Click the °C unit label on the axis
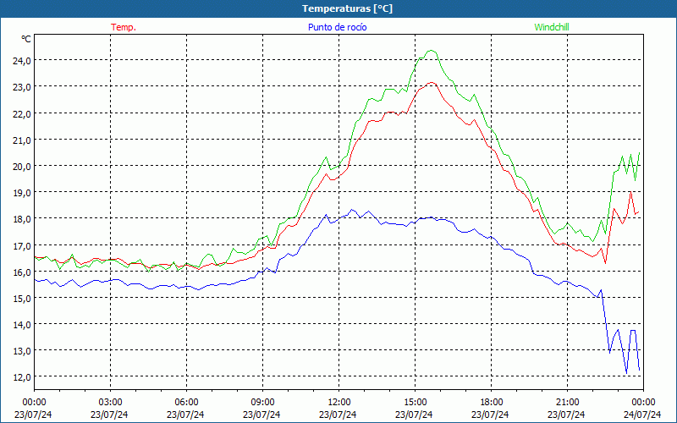This screenshot has height=423, width=677. (26, 39)
